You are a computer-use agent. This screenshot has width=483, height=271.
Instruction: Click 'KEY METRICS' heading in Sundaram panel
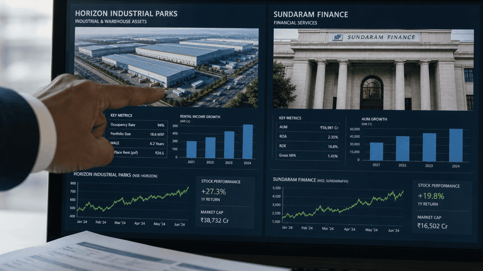(290, 118)
